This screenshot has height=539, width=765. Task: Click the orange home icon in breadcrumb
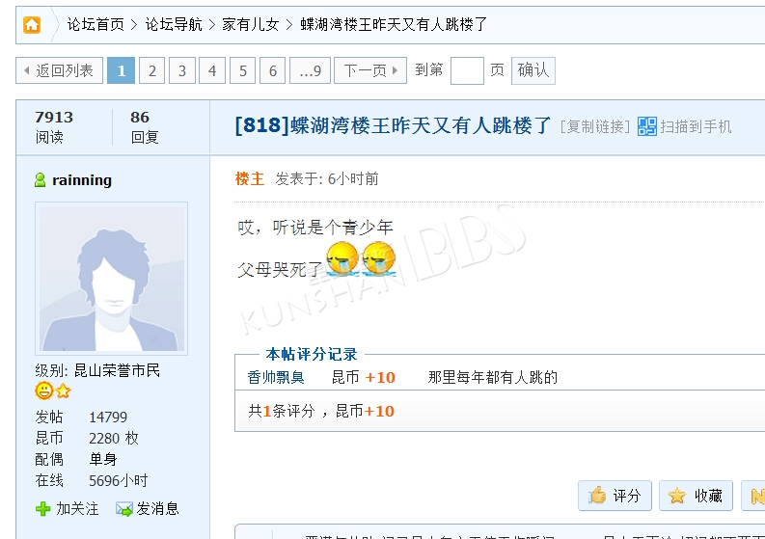click(x=32, y=24)
